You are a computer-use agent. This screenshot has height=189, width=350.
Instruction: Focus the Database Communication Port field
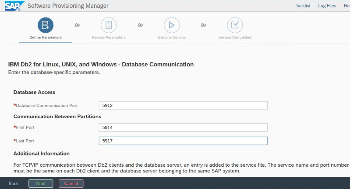(183, 105)
